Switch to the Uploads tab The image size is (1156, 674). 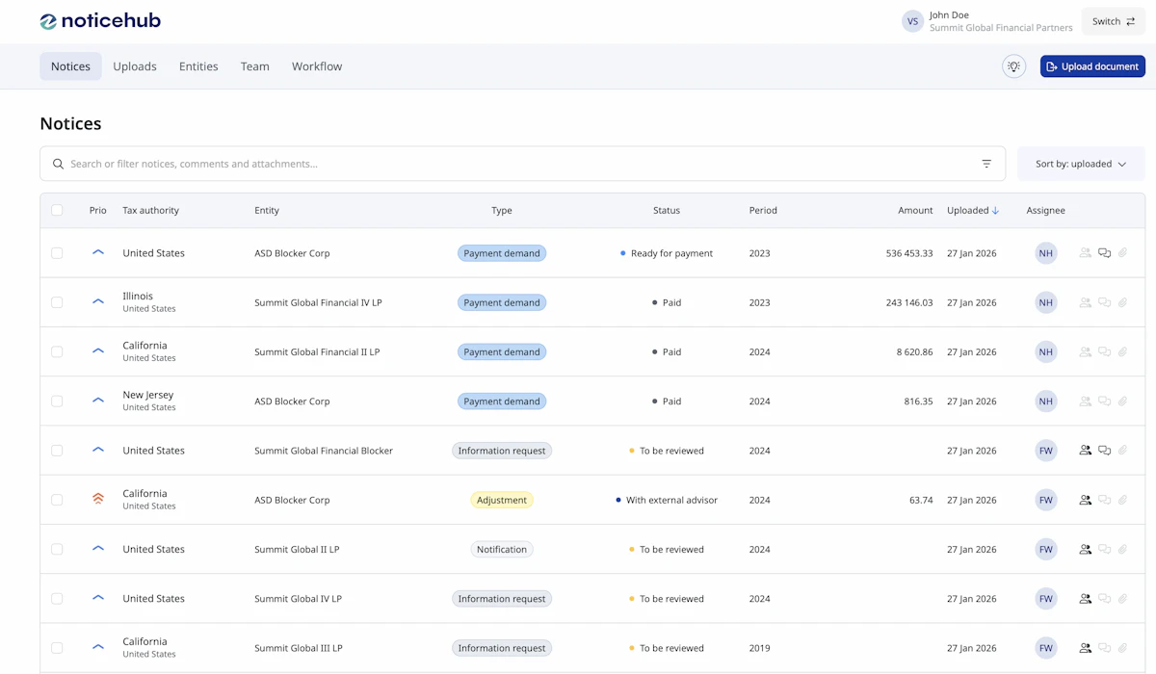click(135, 66)
